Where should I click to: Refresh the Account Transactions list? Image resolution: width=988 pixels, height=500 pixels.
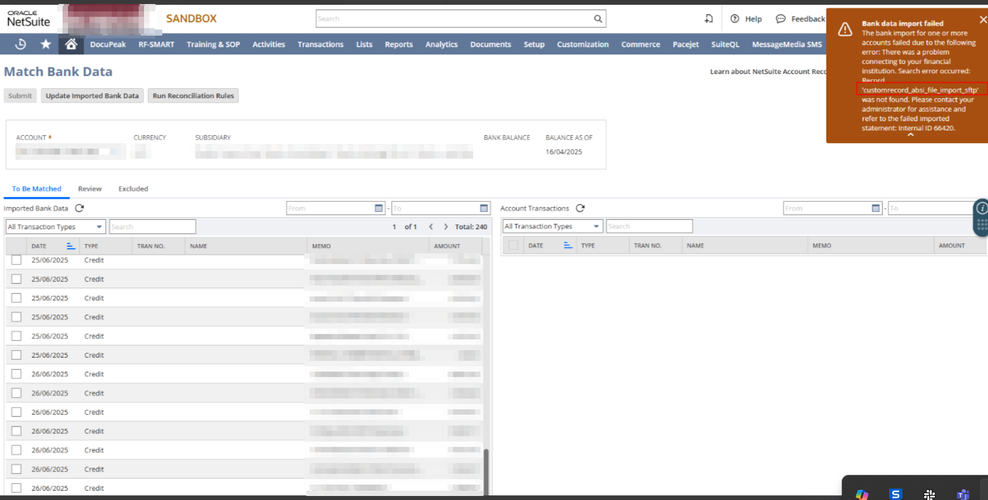coord(580,208)
